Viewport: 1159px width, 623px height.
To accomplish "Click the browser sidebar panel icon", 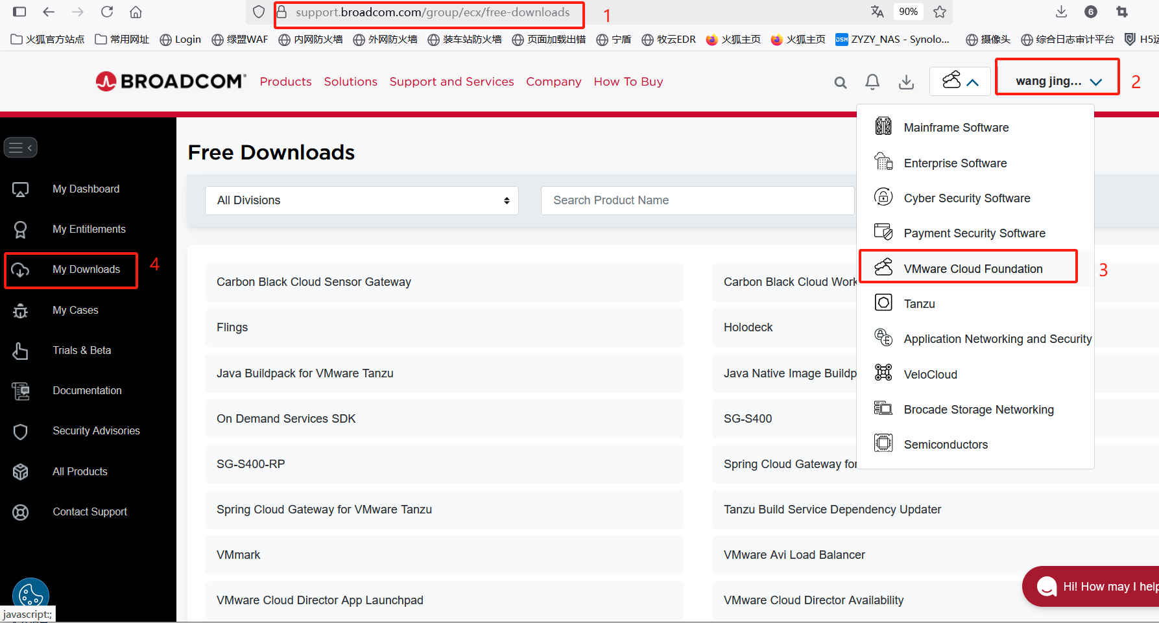I will pos(19,12).
